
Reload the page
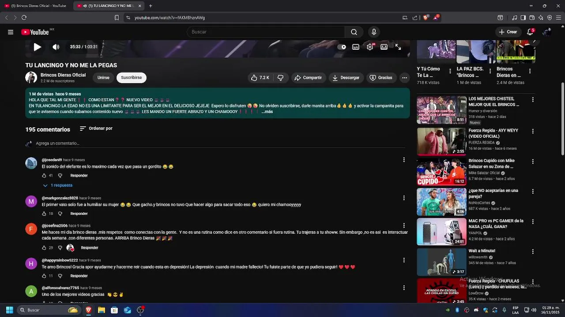pos(24,18)
